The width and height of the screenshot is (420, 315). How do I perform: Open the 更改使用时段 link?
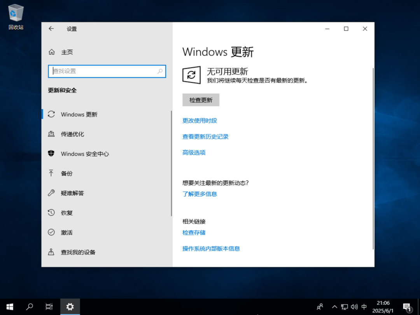coord(199,121)
